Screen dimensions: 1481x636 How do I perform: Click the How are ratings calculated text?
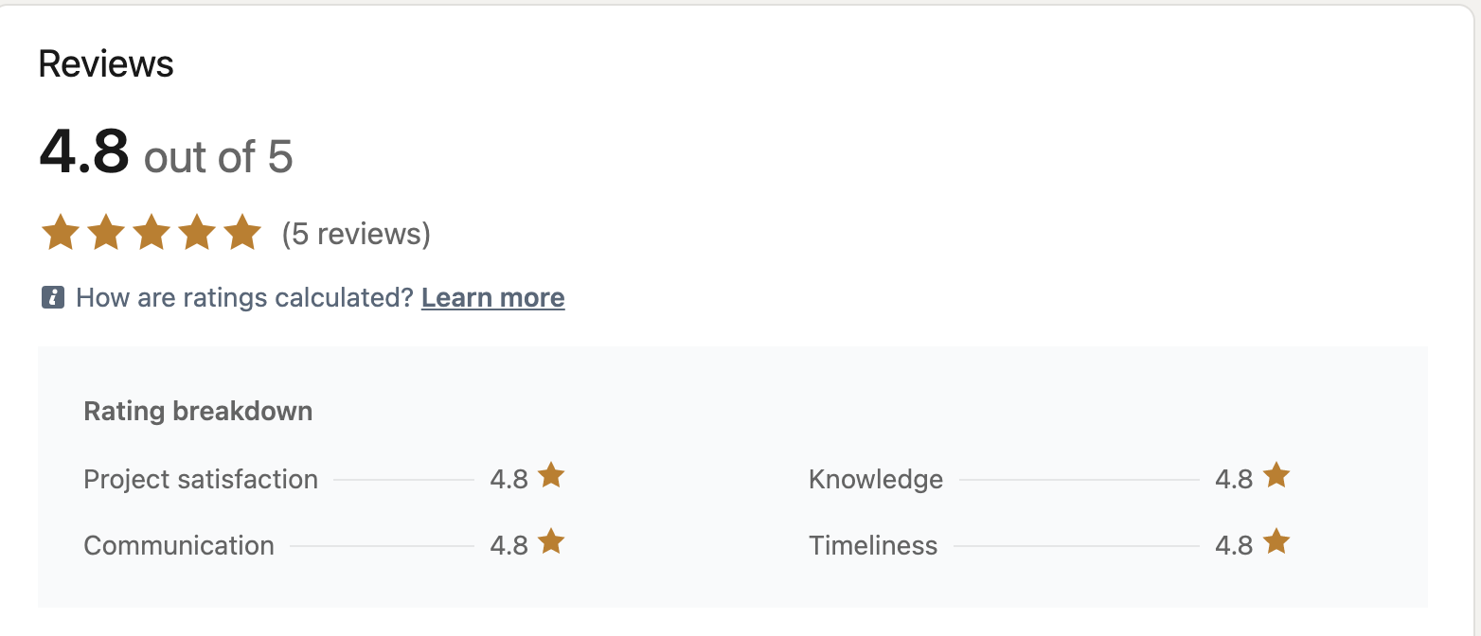(245, 298)
